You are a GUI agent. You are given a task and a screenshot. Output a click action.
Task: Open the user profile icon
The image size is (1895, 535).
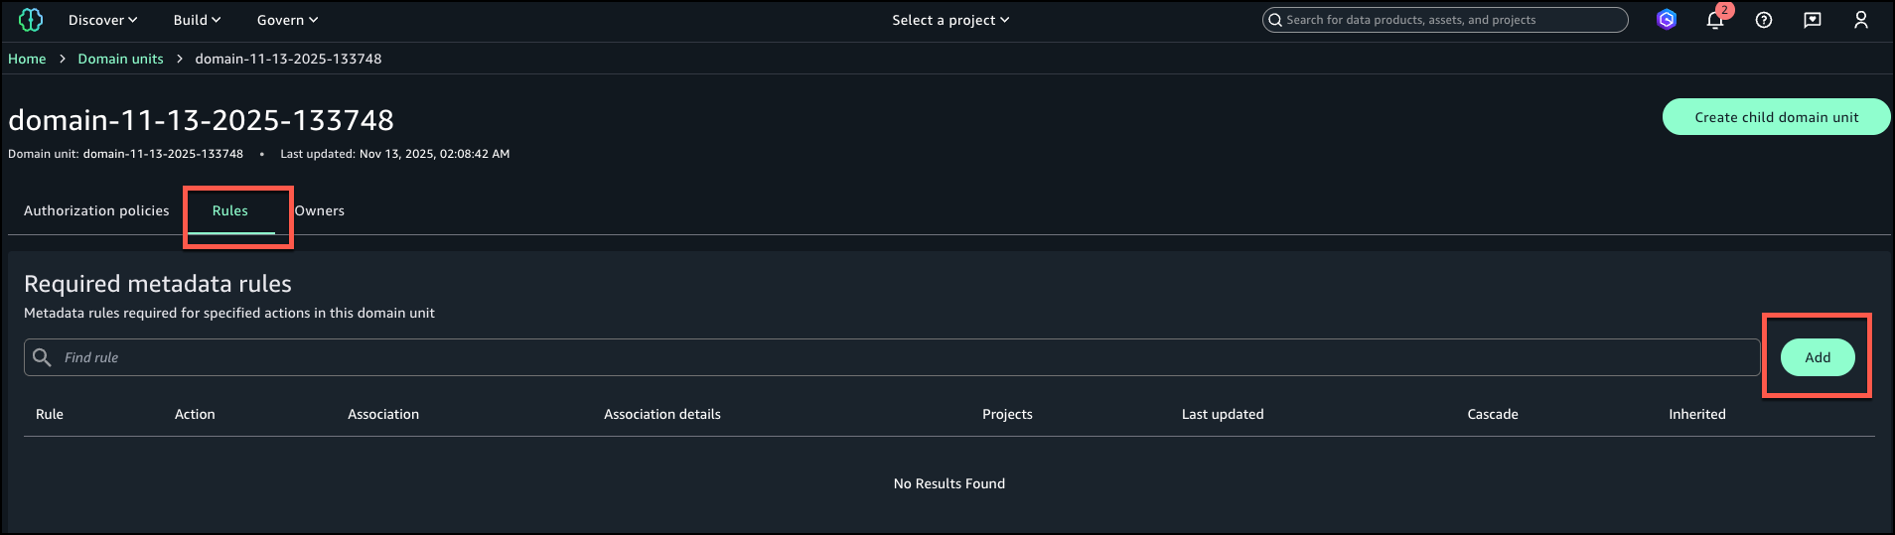click(x=1861, y=20)
